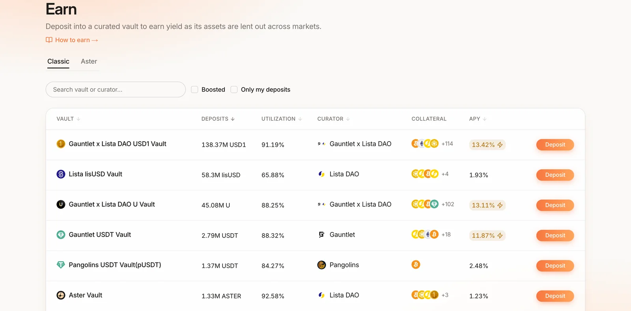Image resolution: width=631 pixels, height=311 pixels.
Task: Click the curator logo in USD1 Vault row
Action: pos(321,144)
